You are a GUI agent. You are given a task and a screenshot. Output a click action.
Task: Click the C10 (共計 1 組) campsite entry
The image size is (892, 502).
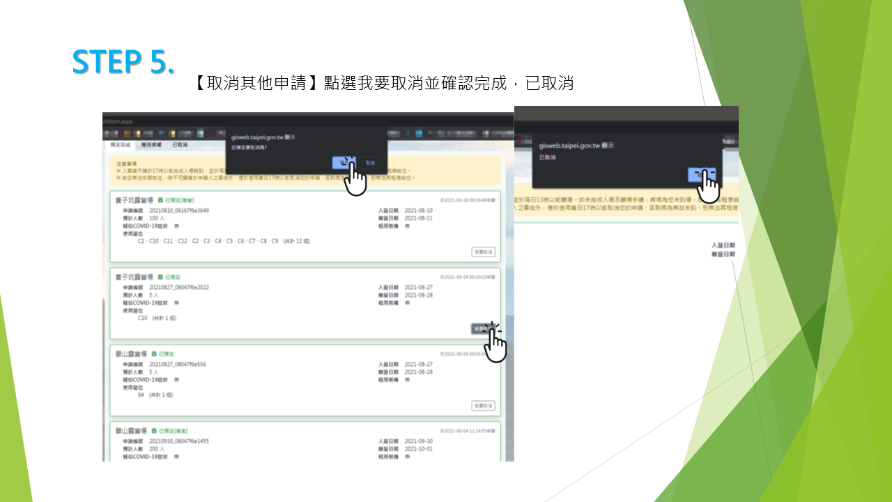pyautogui.click(x=157, y=317)
